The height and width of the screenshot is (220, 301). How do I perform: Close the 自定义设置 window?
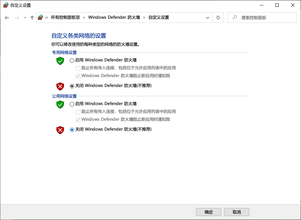pyautogui.click(x=293, y=5)
